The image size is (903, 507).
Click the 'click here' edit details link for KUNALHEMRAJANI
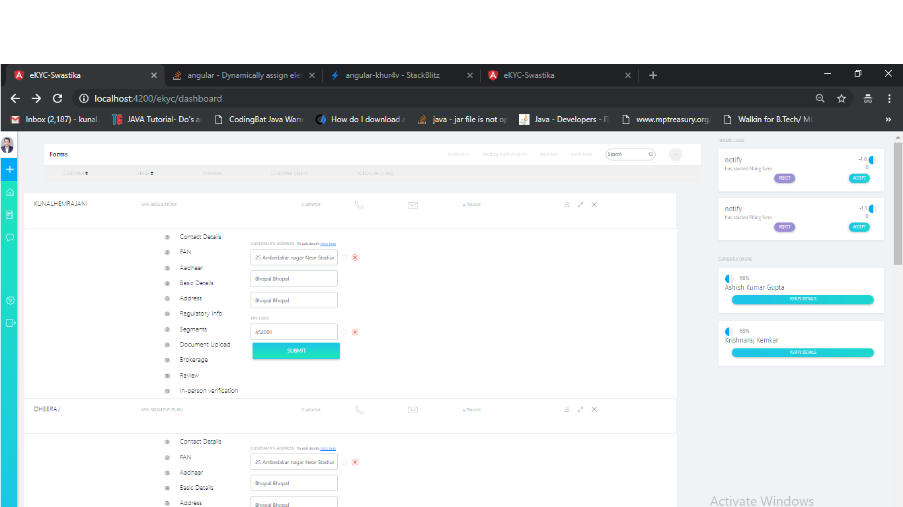click(x=328, y=244)
